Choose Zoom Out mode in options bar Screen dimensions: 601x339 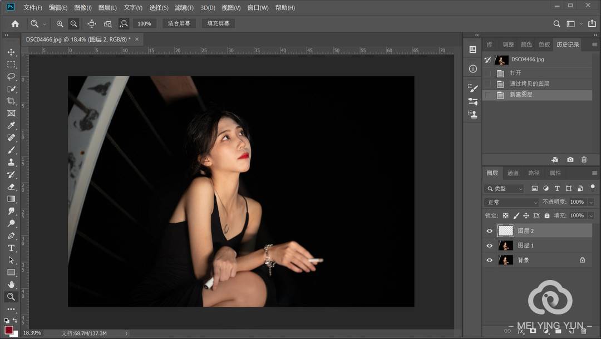pyautogui.click(x=73, y=24)
